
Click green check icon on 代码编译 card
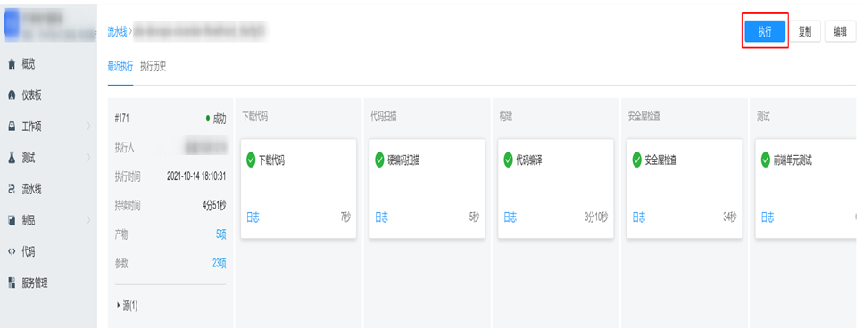coord(509,160)
